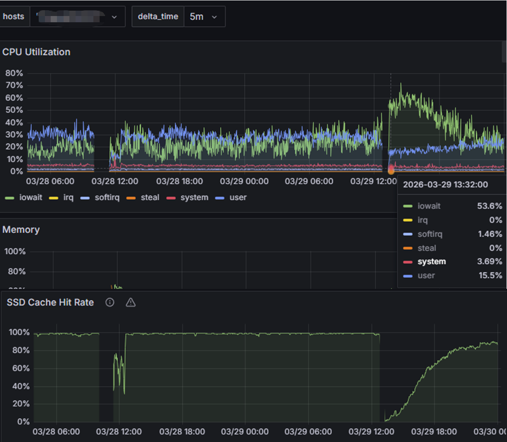The width and height of the screenshot is (507, 442).
Task: Click the 15.5% user value in the tooltip
Action: (491, 276)
